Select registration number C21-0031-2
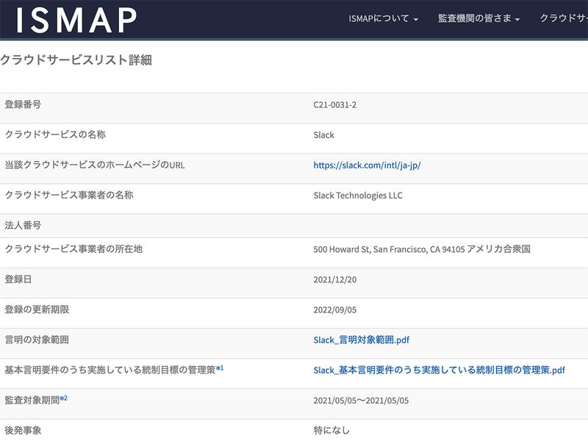Screen dimensions: 588x441 coord(335,105)
